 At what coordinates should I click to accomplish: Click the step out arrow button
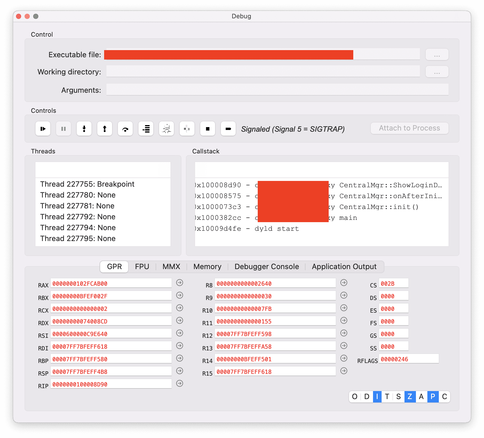(105, 129)
